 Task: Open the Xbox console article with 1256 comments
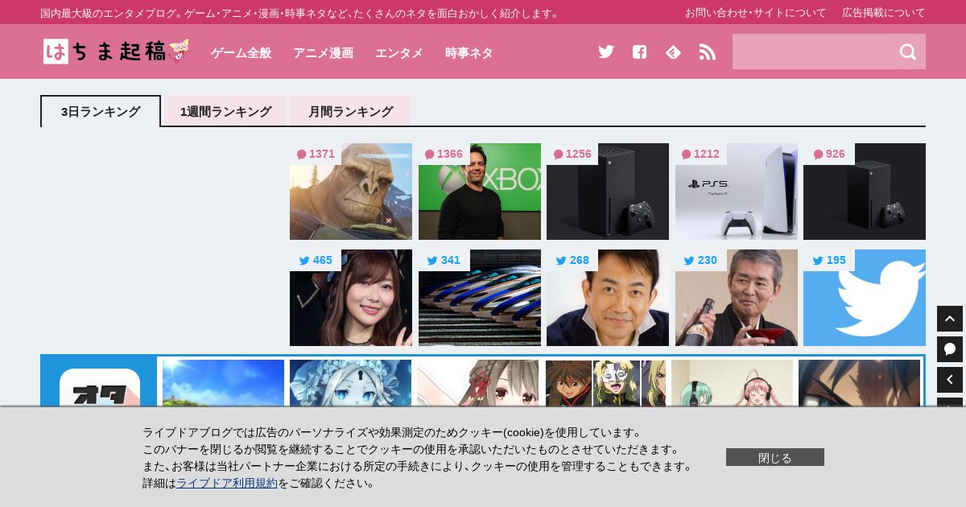click(x=608, y=192)
